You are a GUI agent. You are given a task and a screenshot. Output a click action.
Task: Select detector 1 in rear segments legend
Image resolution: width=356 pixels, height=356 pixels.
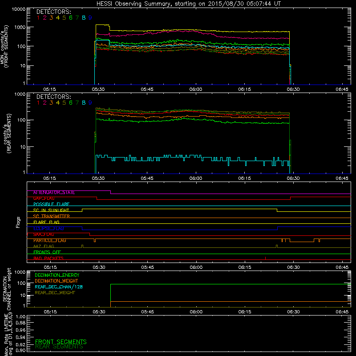click(38, 103)
